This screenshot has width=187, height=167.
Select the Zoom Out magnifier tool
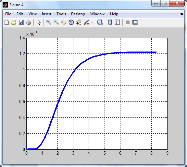click(x=56, y=22)
